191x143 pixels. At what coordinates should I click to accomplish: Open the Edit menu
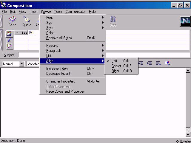coord(13,12)
